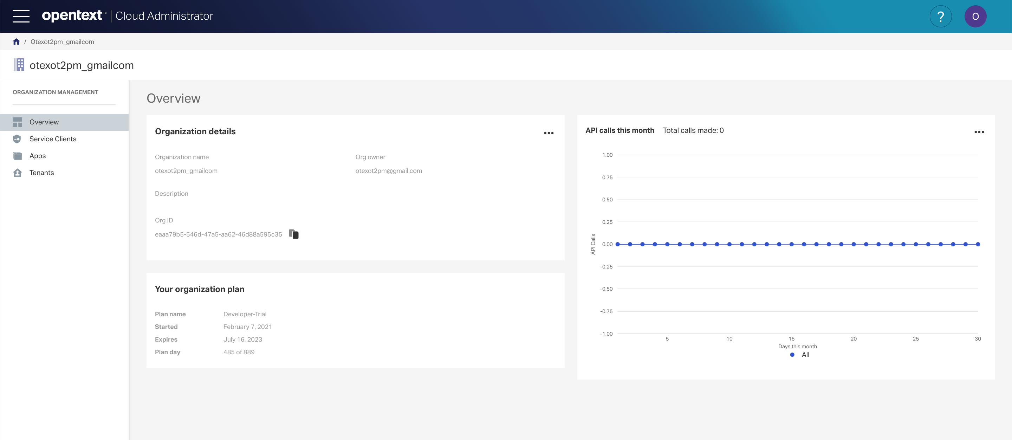The height and width of the screenshot is (440, 1012).
Task: Click organization name value otexot2pm_gmailcom
Action: 186,171
